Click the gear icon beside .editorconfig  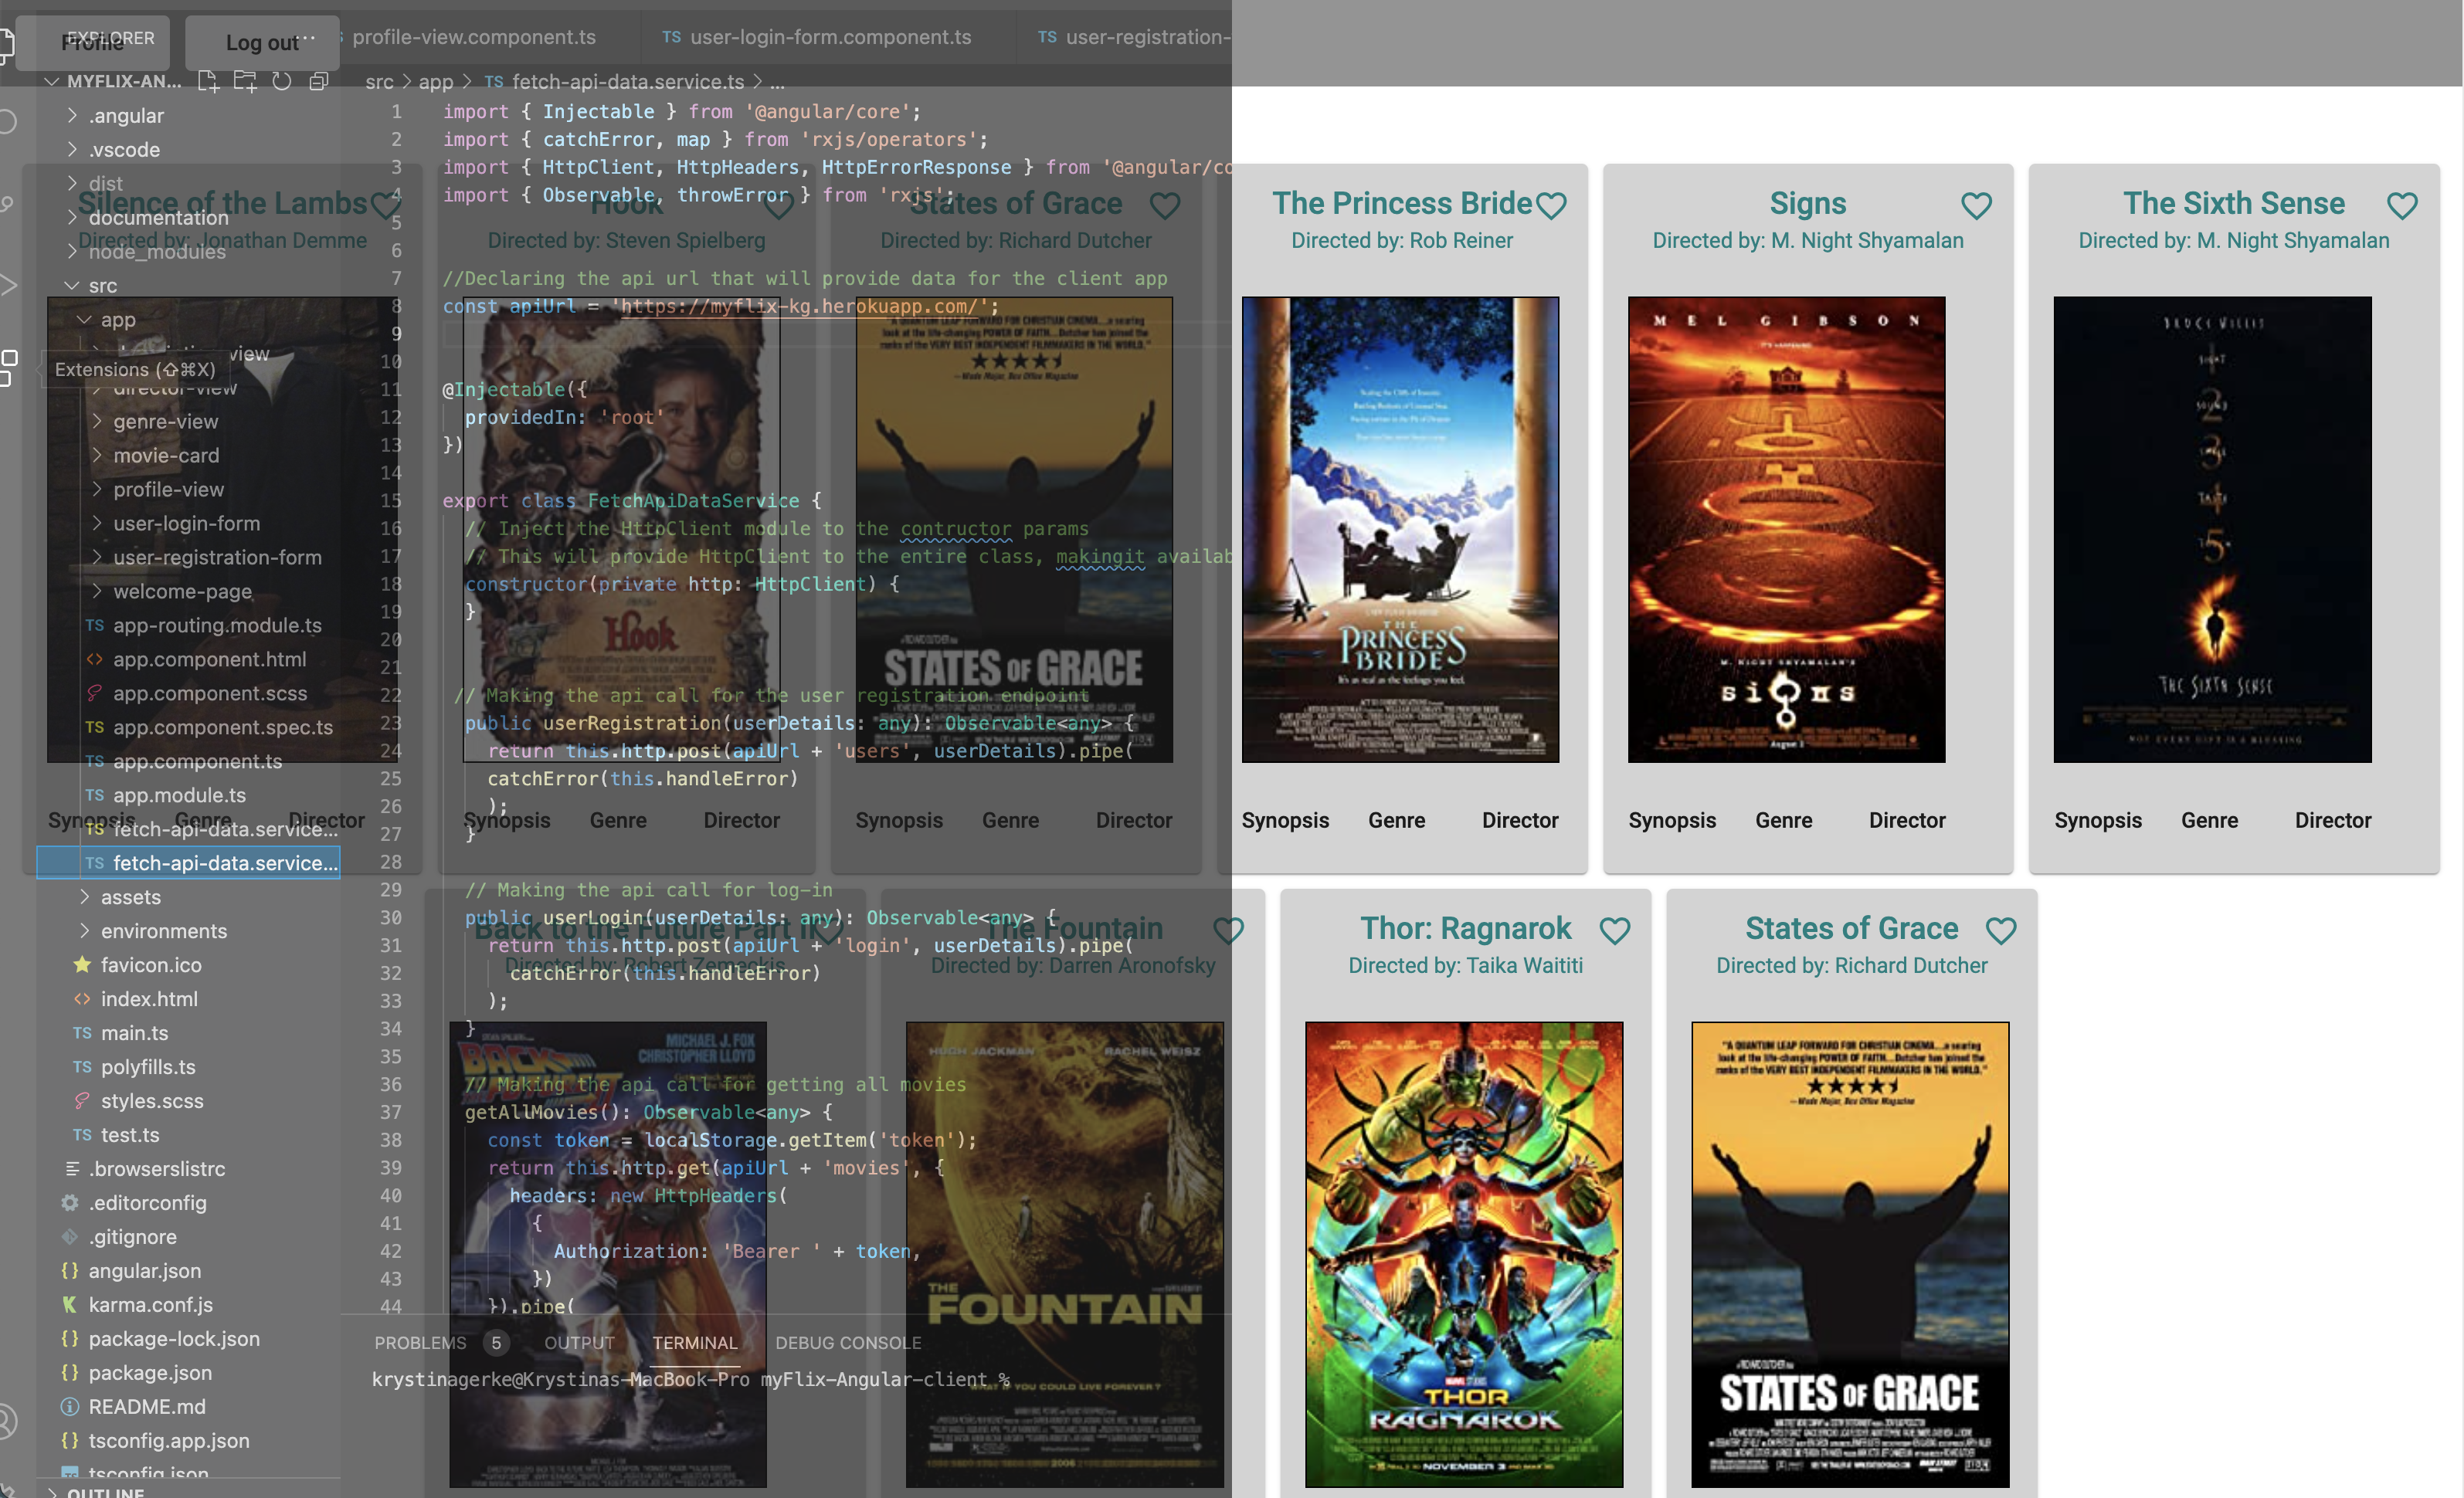[70, 1203]
